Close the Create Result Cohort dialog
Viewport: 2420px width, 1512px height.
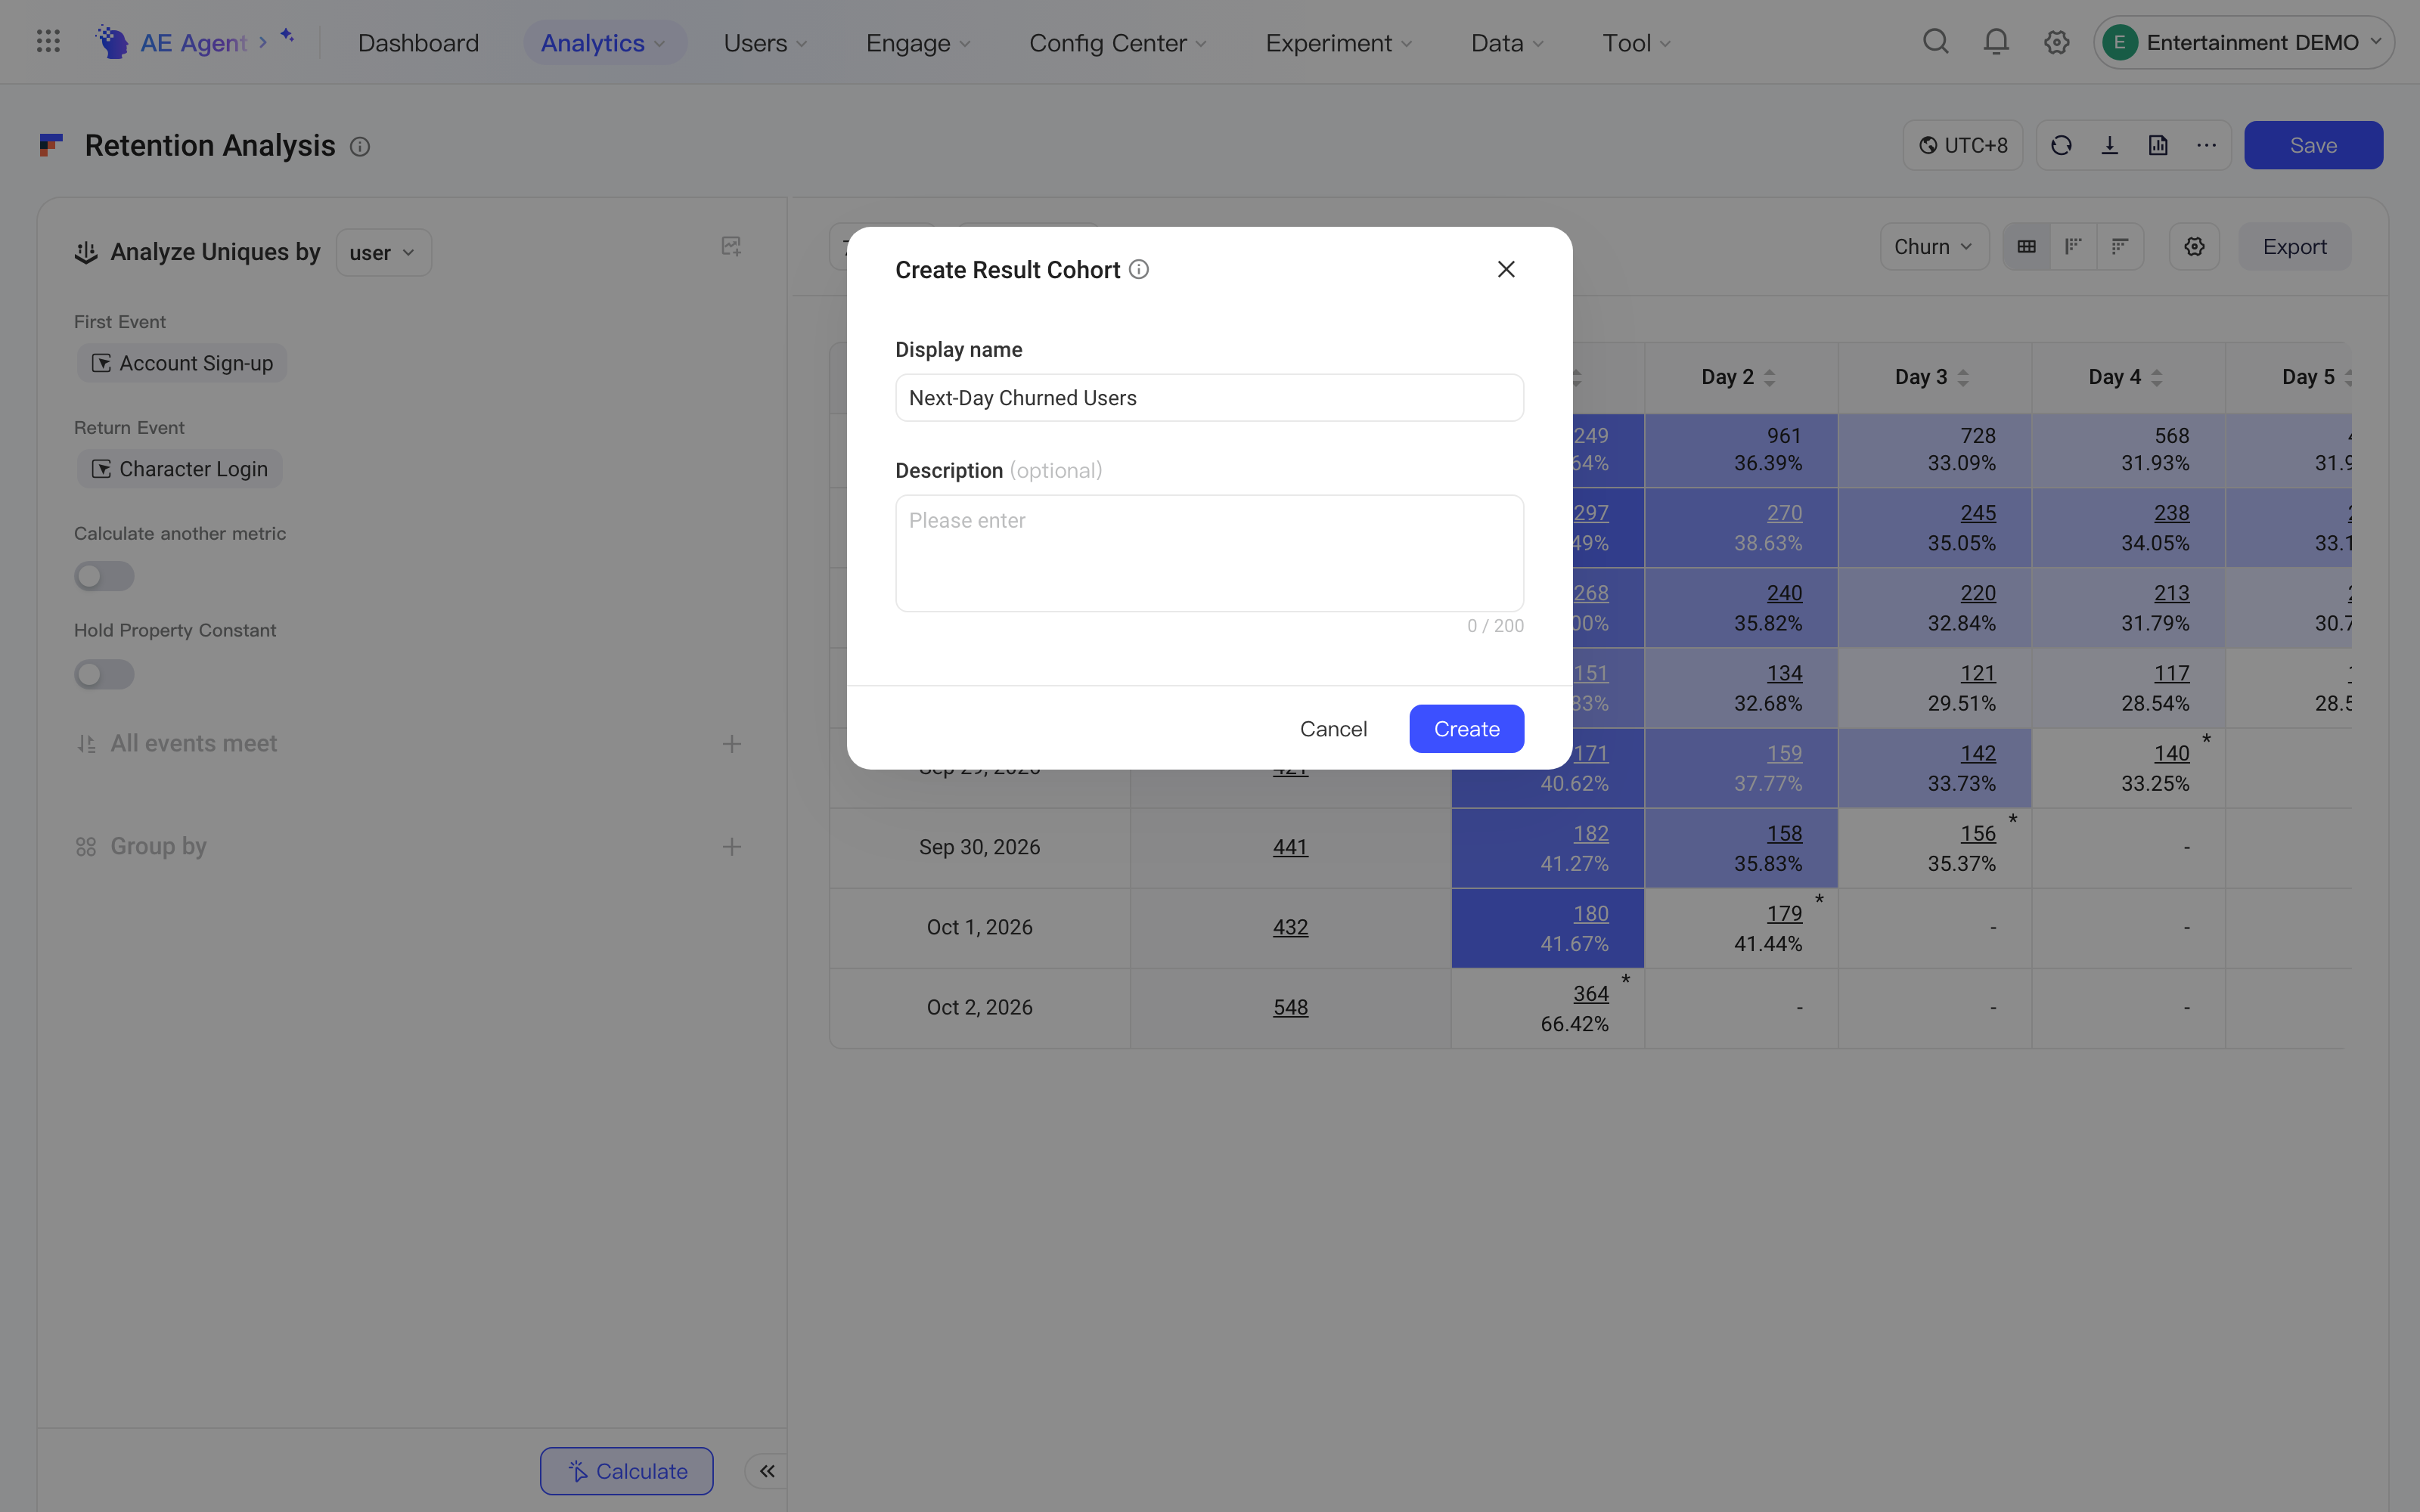1506,269
